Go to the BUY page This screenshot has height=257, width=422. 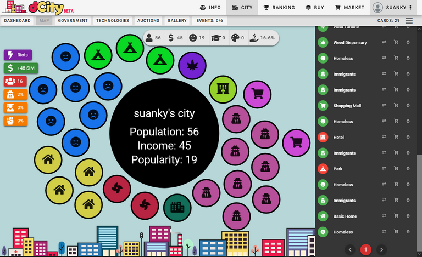click(315, 8)
